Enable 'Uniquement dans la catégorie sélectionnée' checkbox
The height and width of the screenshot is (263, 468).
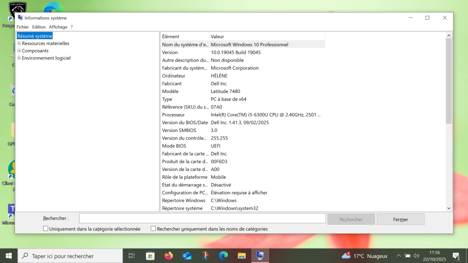tap(46, 229)
